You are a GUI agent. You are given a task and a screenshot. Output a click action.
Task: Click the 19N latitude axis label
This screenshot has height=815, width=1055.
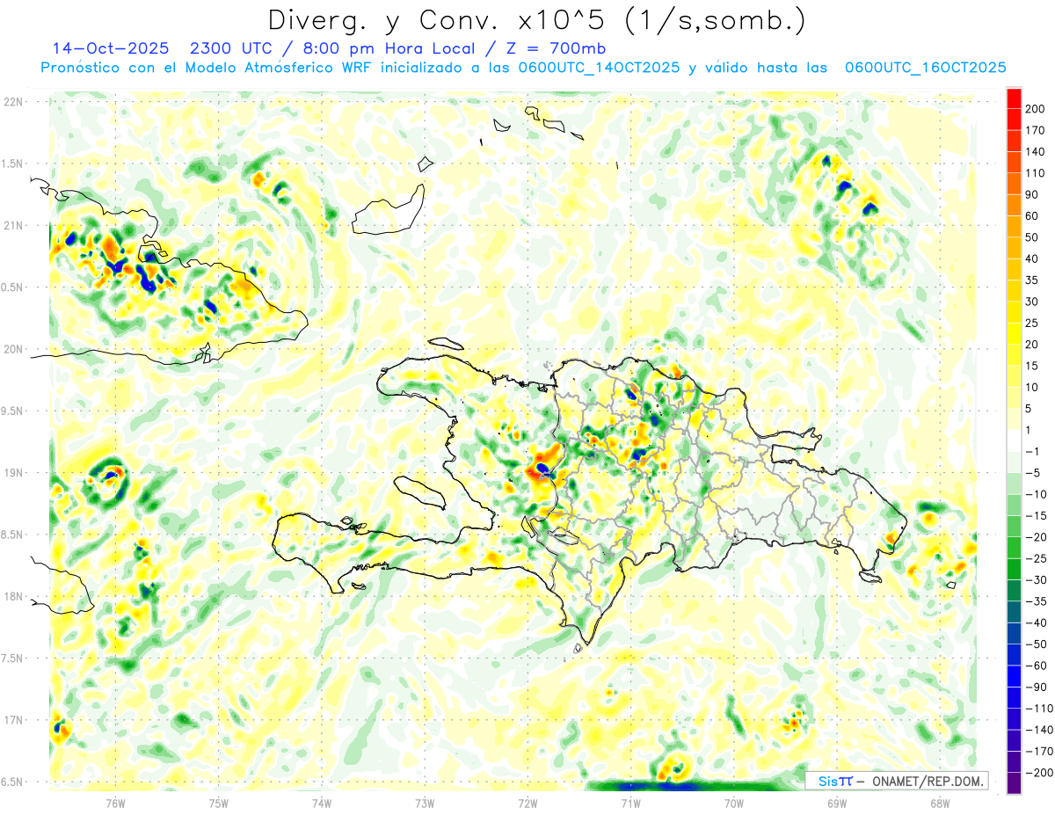(13, 473)
